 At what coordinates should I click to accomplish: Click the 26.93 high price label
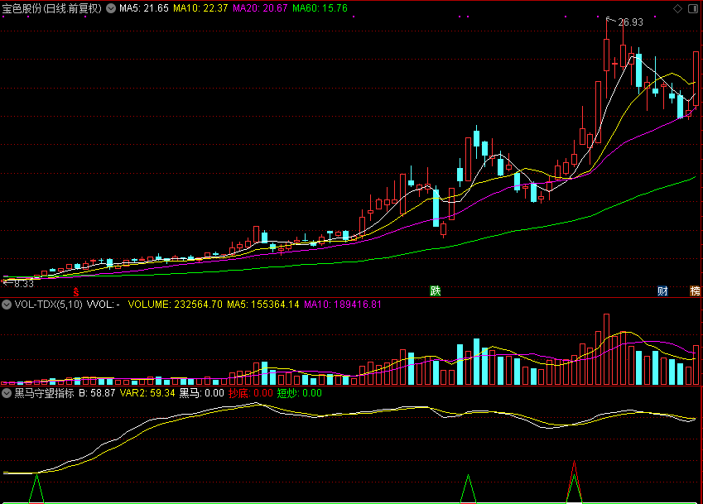(630, 22)
